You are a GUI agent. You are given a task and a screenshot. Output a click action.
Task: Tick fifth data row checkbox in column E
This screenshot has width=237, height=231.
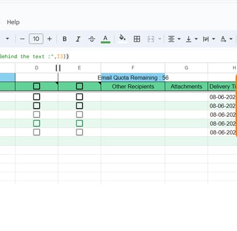click(80, 132)
